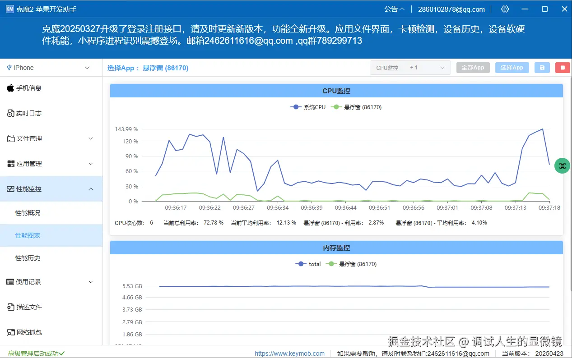Viewport: 572px width, 358px height.
Task: Click the real-time log clock icon
Action: tap(11, 113)
